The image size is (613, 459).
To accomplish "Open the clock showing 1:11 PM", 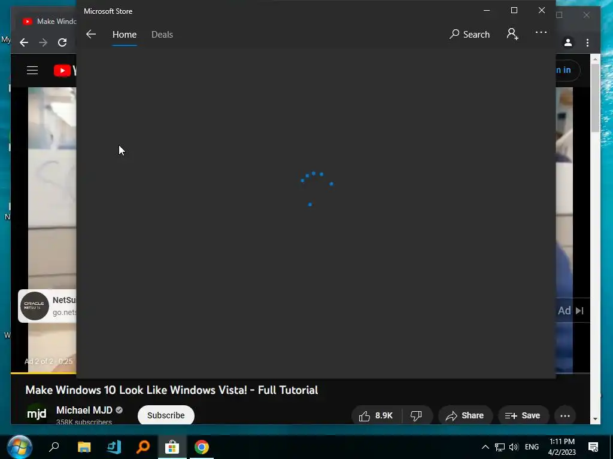I will pyautogui.click(x=562, y=447).
